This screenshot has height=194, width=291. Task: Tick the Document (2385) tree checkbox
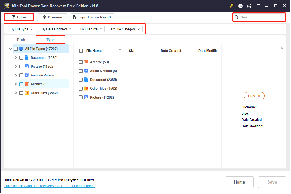21,58
